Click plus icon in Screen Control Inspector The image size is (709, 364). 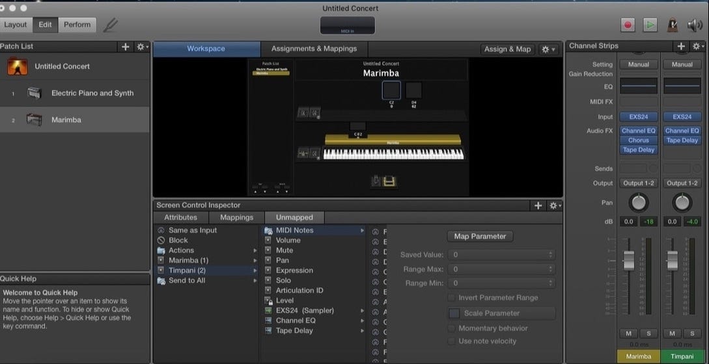point(538,205)
